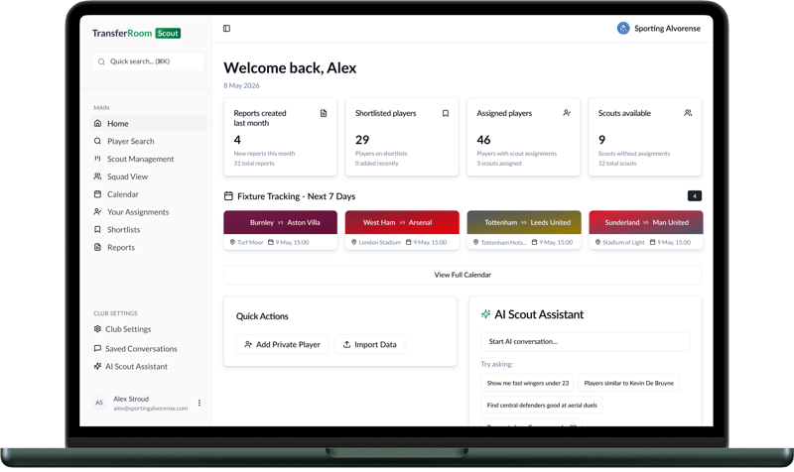Open the Sporting Alvorense club switcher
The height and width of the screenshot is (472, 794).
point(658,29)
